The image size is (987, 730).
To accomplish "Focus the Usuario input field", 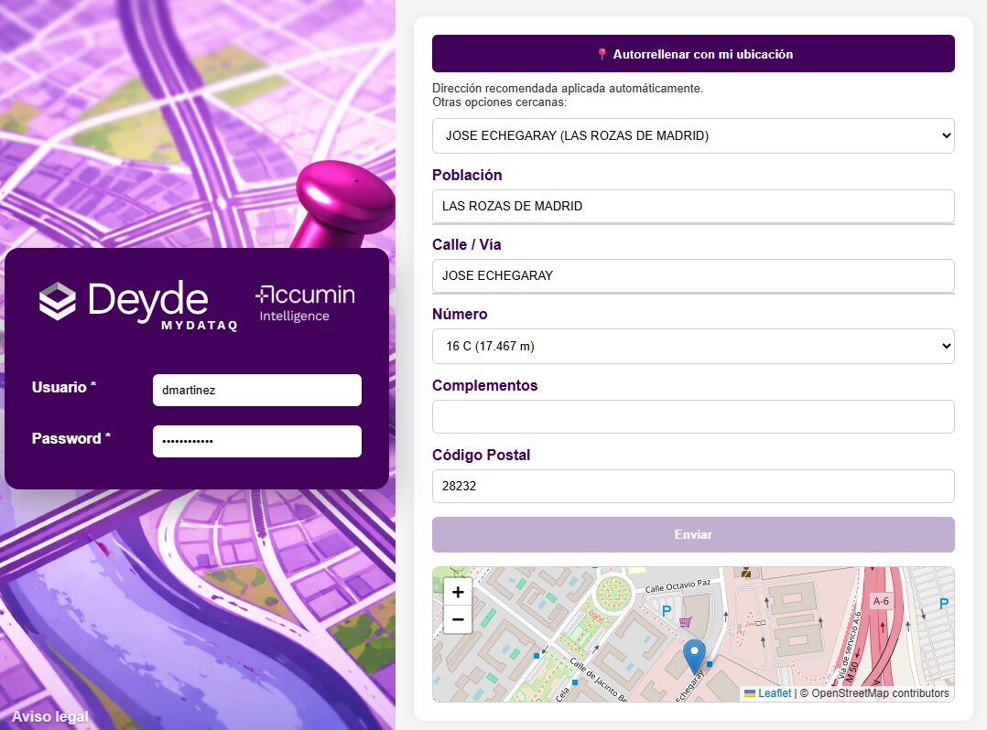I will 256,390.
